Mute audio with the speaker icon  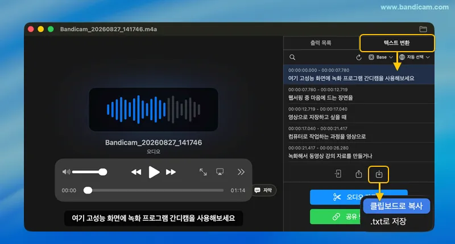coord(66,172)
